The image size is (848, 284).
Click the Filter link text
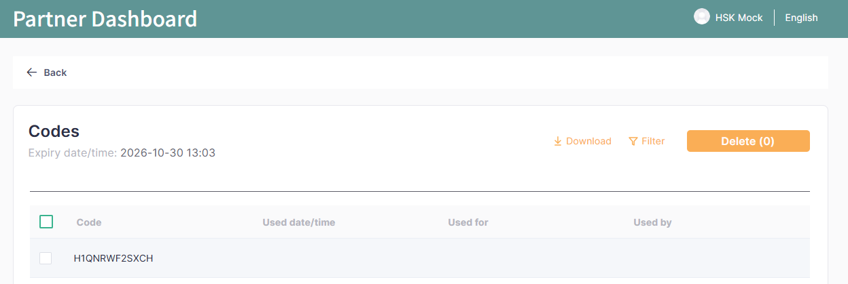653,141
